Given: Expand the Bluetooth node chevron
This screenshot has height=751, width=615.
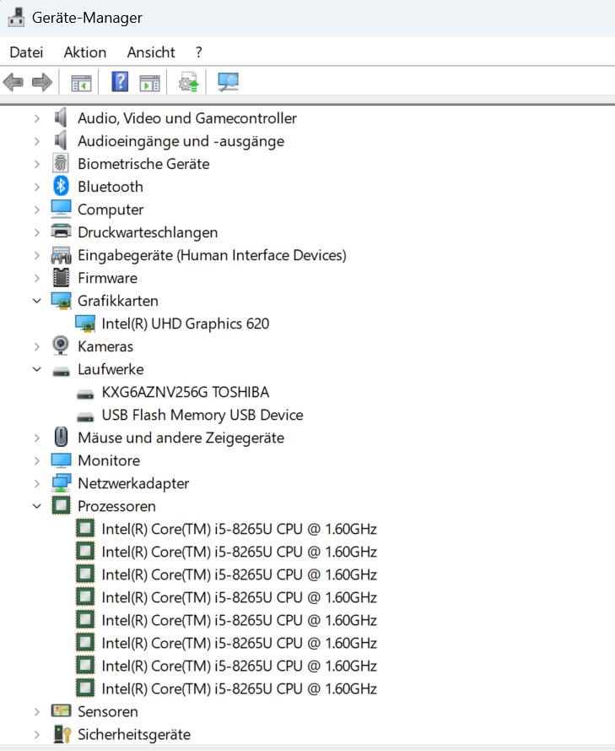Looking at the screenshot, I should pos(37,187).
